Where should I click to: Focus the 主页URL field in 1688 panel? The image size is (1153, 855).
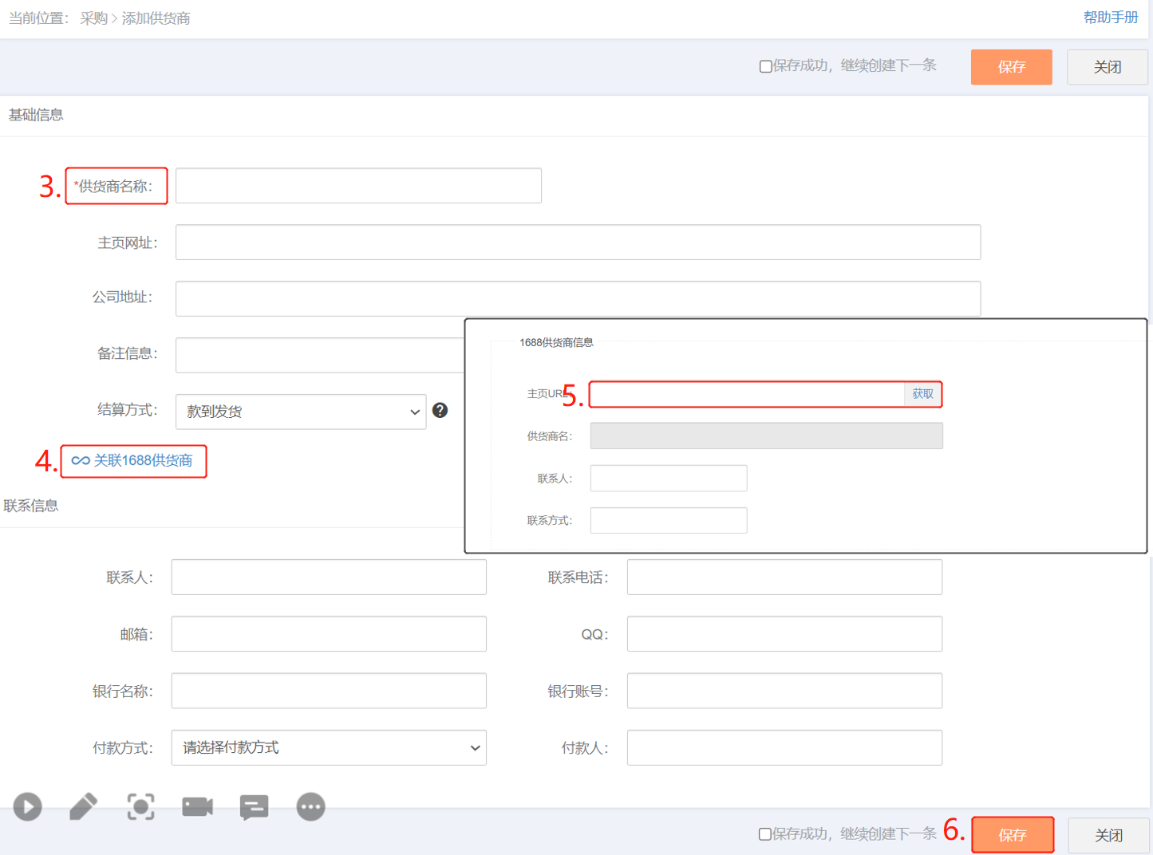748,394
